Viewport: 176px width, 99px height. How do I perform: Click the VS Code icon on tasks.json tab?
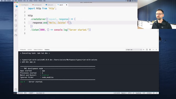[x=46, y=5]
